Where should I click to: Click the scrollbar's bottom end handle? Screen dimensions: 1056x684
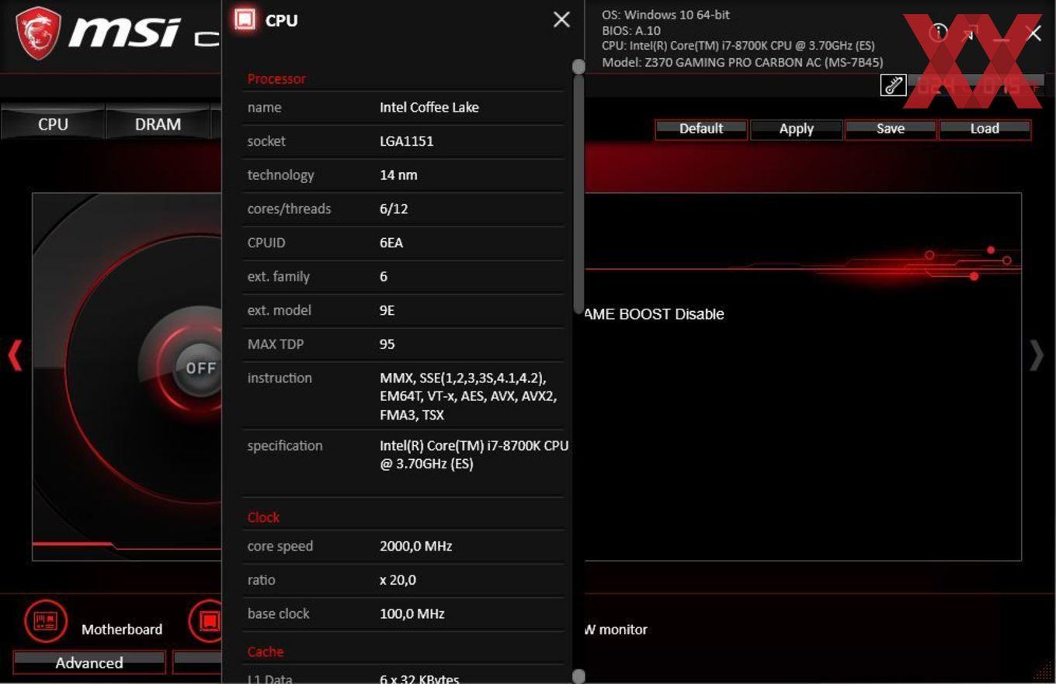pos(578,676)
